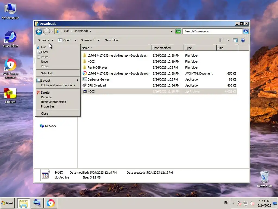The image size is (278, 209).
Task: Click the RemixOSPlayer file name
Action: [97, 67]
